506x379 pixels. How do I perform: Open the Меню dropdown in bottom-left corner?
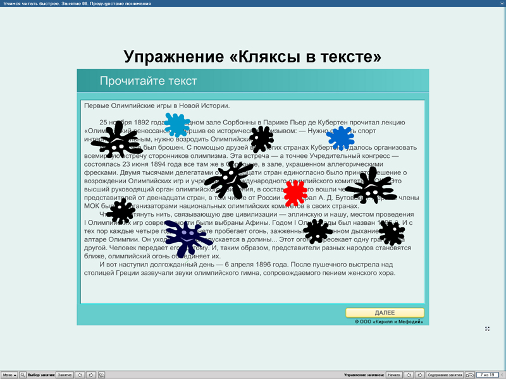coord(9,374)
